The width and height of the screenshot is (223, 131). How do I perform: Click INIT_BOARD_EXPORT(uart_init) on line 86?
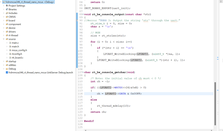(107, 8)
